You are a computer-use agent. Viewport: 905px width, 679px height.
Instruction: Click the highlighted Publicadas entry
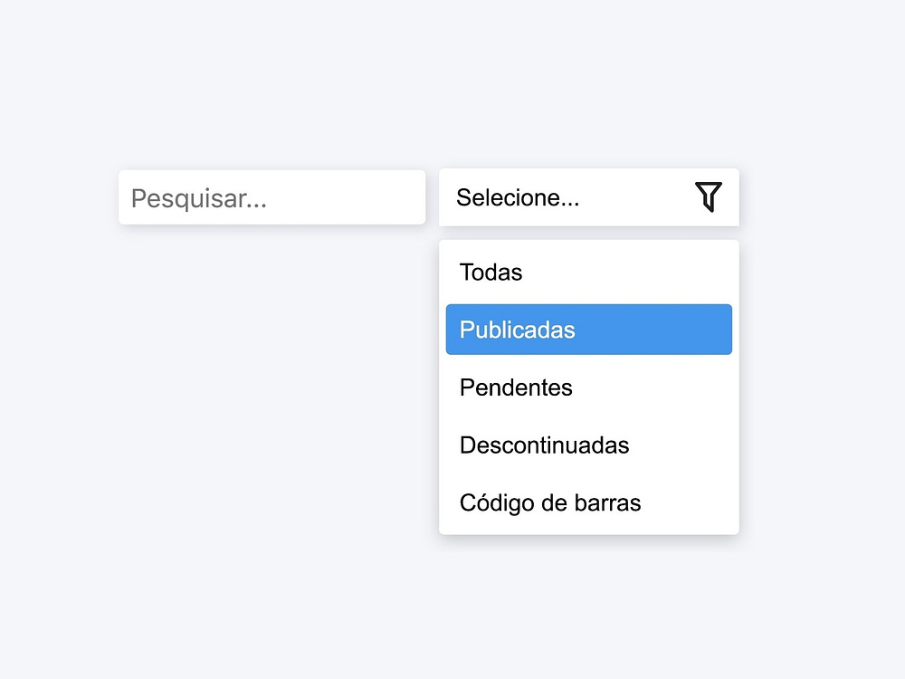coord(518,330)
